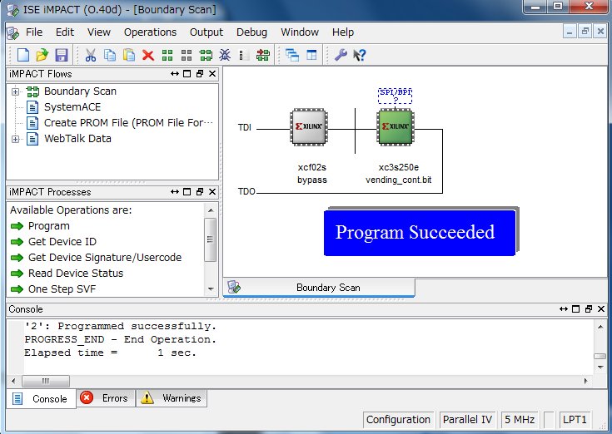Toggle horizontal stretch of iMPACT Flows panel
The height and width of the screenshot is (434, 612).
point(175,74)
